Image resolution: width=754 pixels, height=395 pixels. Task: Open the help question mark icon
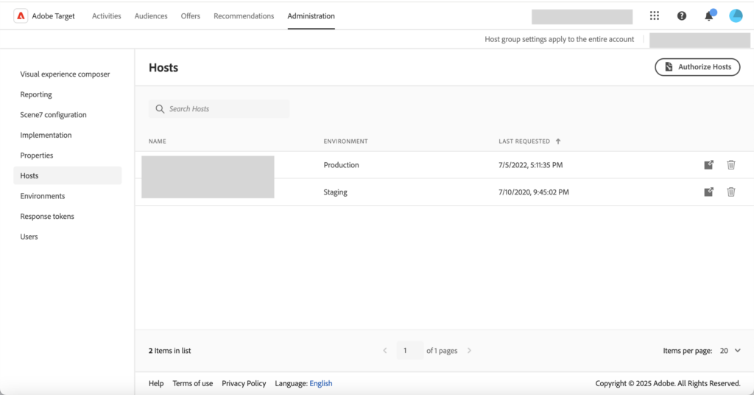tap(682, 16)
